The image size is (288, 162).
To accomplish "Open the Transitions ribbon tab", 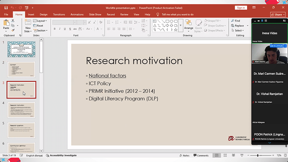I will point(59,14).
